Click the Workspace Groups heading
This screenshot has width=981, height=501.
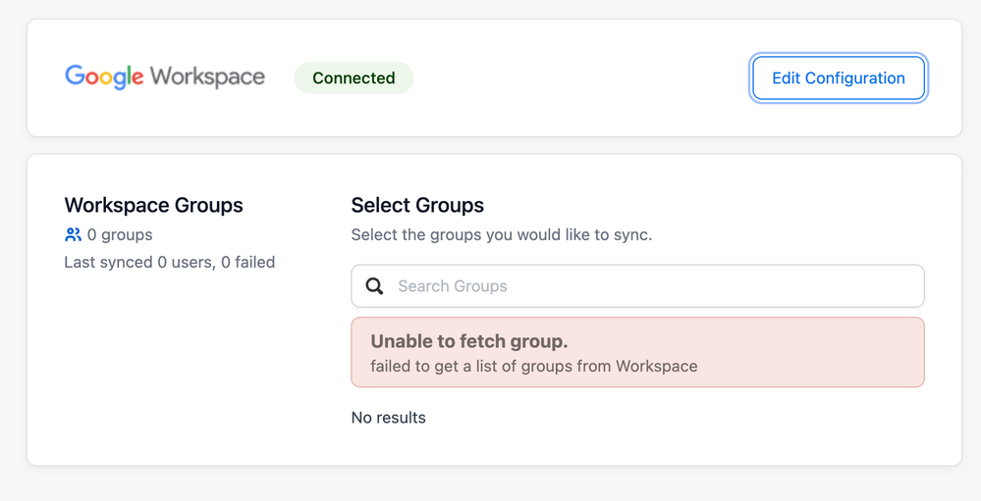(x=153, y=205)
